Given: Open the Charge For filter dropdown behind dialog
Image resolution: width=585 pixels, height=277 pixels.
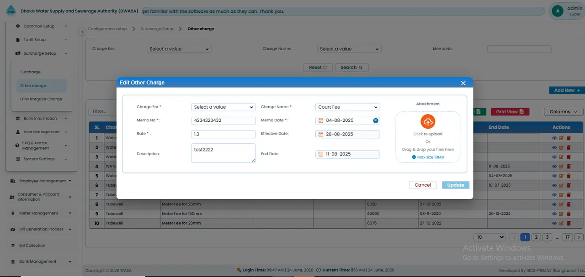Looking at the screenshot, I should (x=179, y=49).
